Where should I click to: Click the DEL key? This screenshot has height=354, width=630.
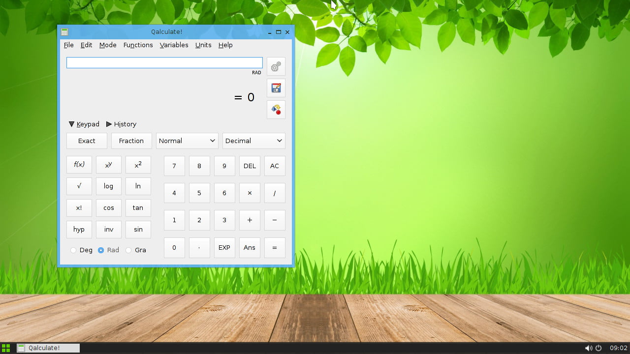coord(250,166)
